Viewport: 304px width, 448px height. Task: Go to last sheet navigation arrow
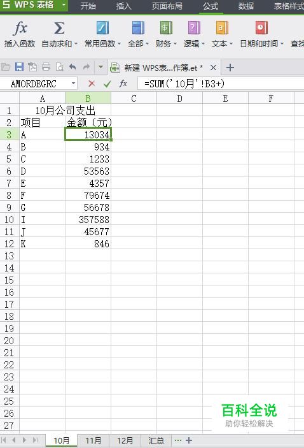[35, 440]
